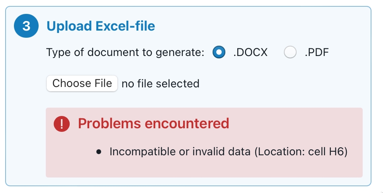Click "Type of document to generate:" label
This screenshot has height=193, width=383.
pyautogui.click(x=125, y=52)
